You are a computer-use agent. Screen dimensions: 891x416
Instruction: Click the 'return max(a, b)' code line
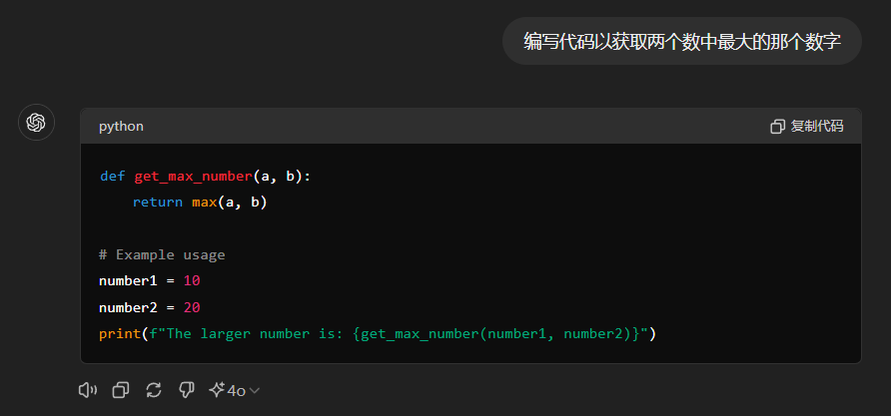point(200,203)
